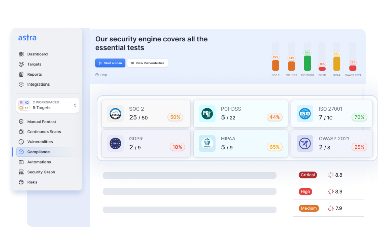Open Integrations via its sidebar icon
The image size is (378, 252).
pos(21,84)
